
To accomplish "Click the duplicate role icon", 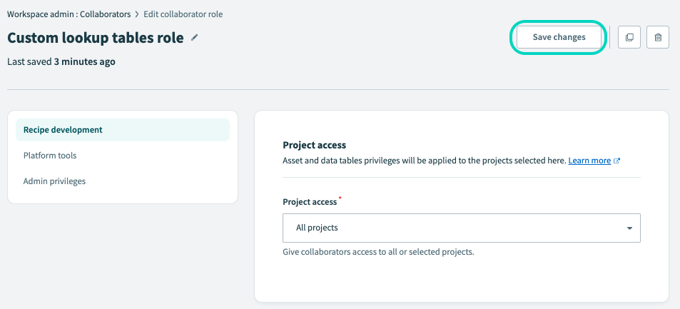I will click(629, 37).
